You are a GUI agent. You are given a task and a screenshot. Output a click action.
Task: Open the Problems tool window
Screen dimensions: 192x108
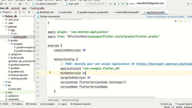[17, 104]
